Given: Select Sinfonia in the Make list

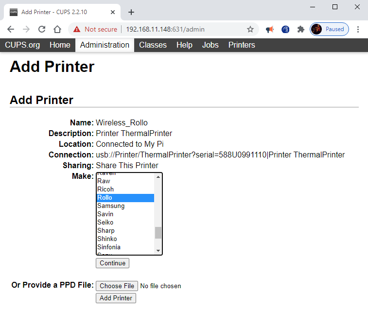Looking at the screenshot, I should pyautogui.click(x=125, y=247).
